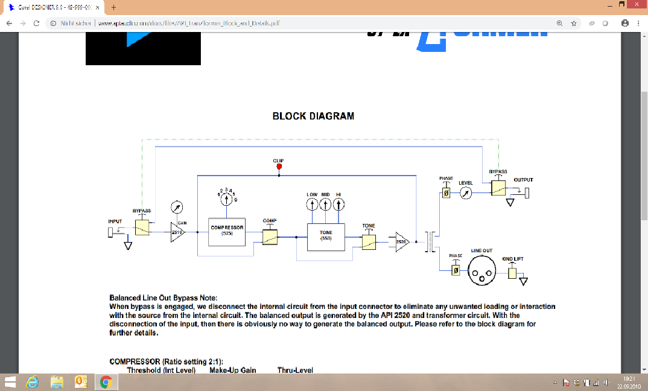The height and width of the screenshot is (391, 648).
Task: Open the zoom magnifier in address bar
Action: tap(559, 23)
